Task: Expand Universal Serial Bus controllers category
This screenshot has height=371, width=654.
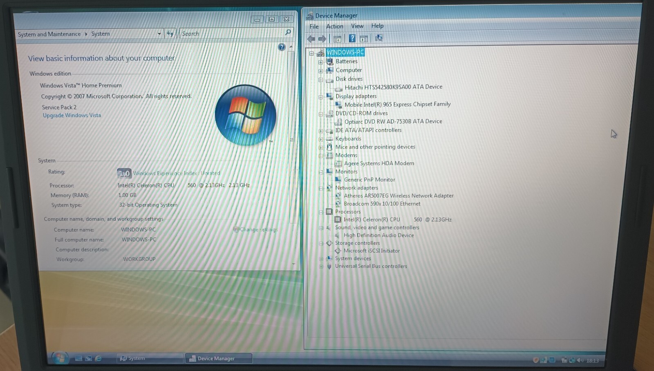Action: pos(321,267)
